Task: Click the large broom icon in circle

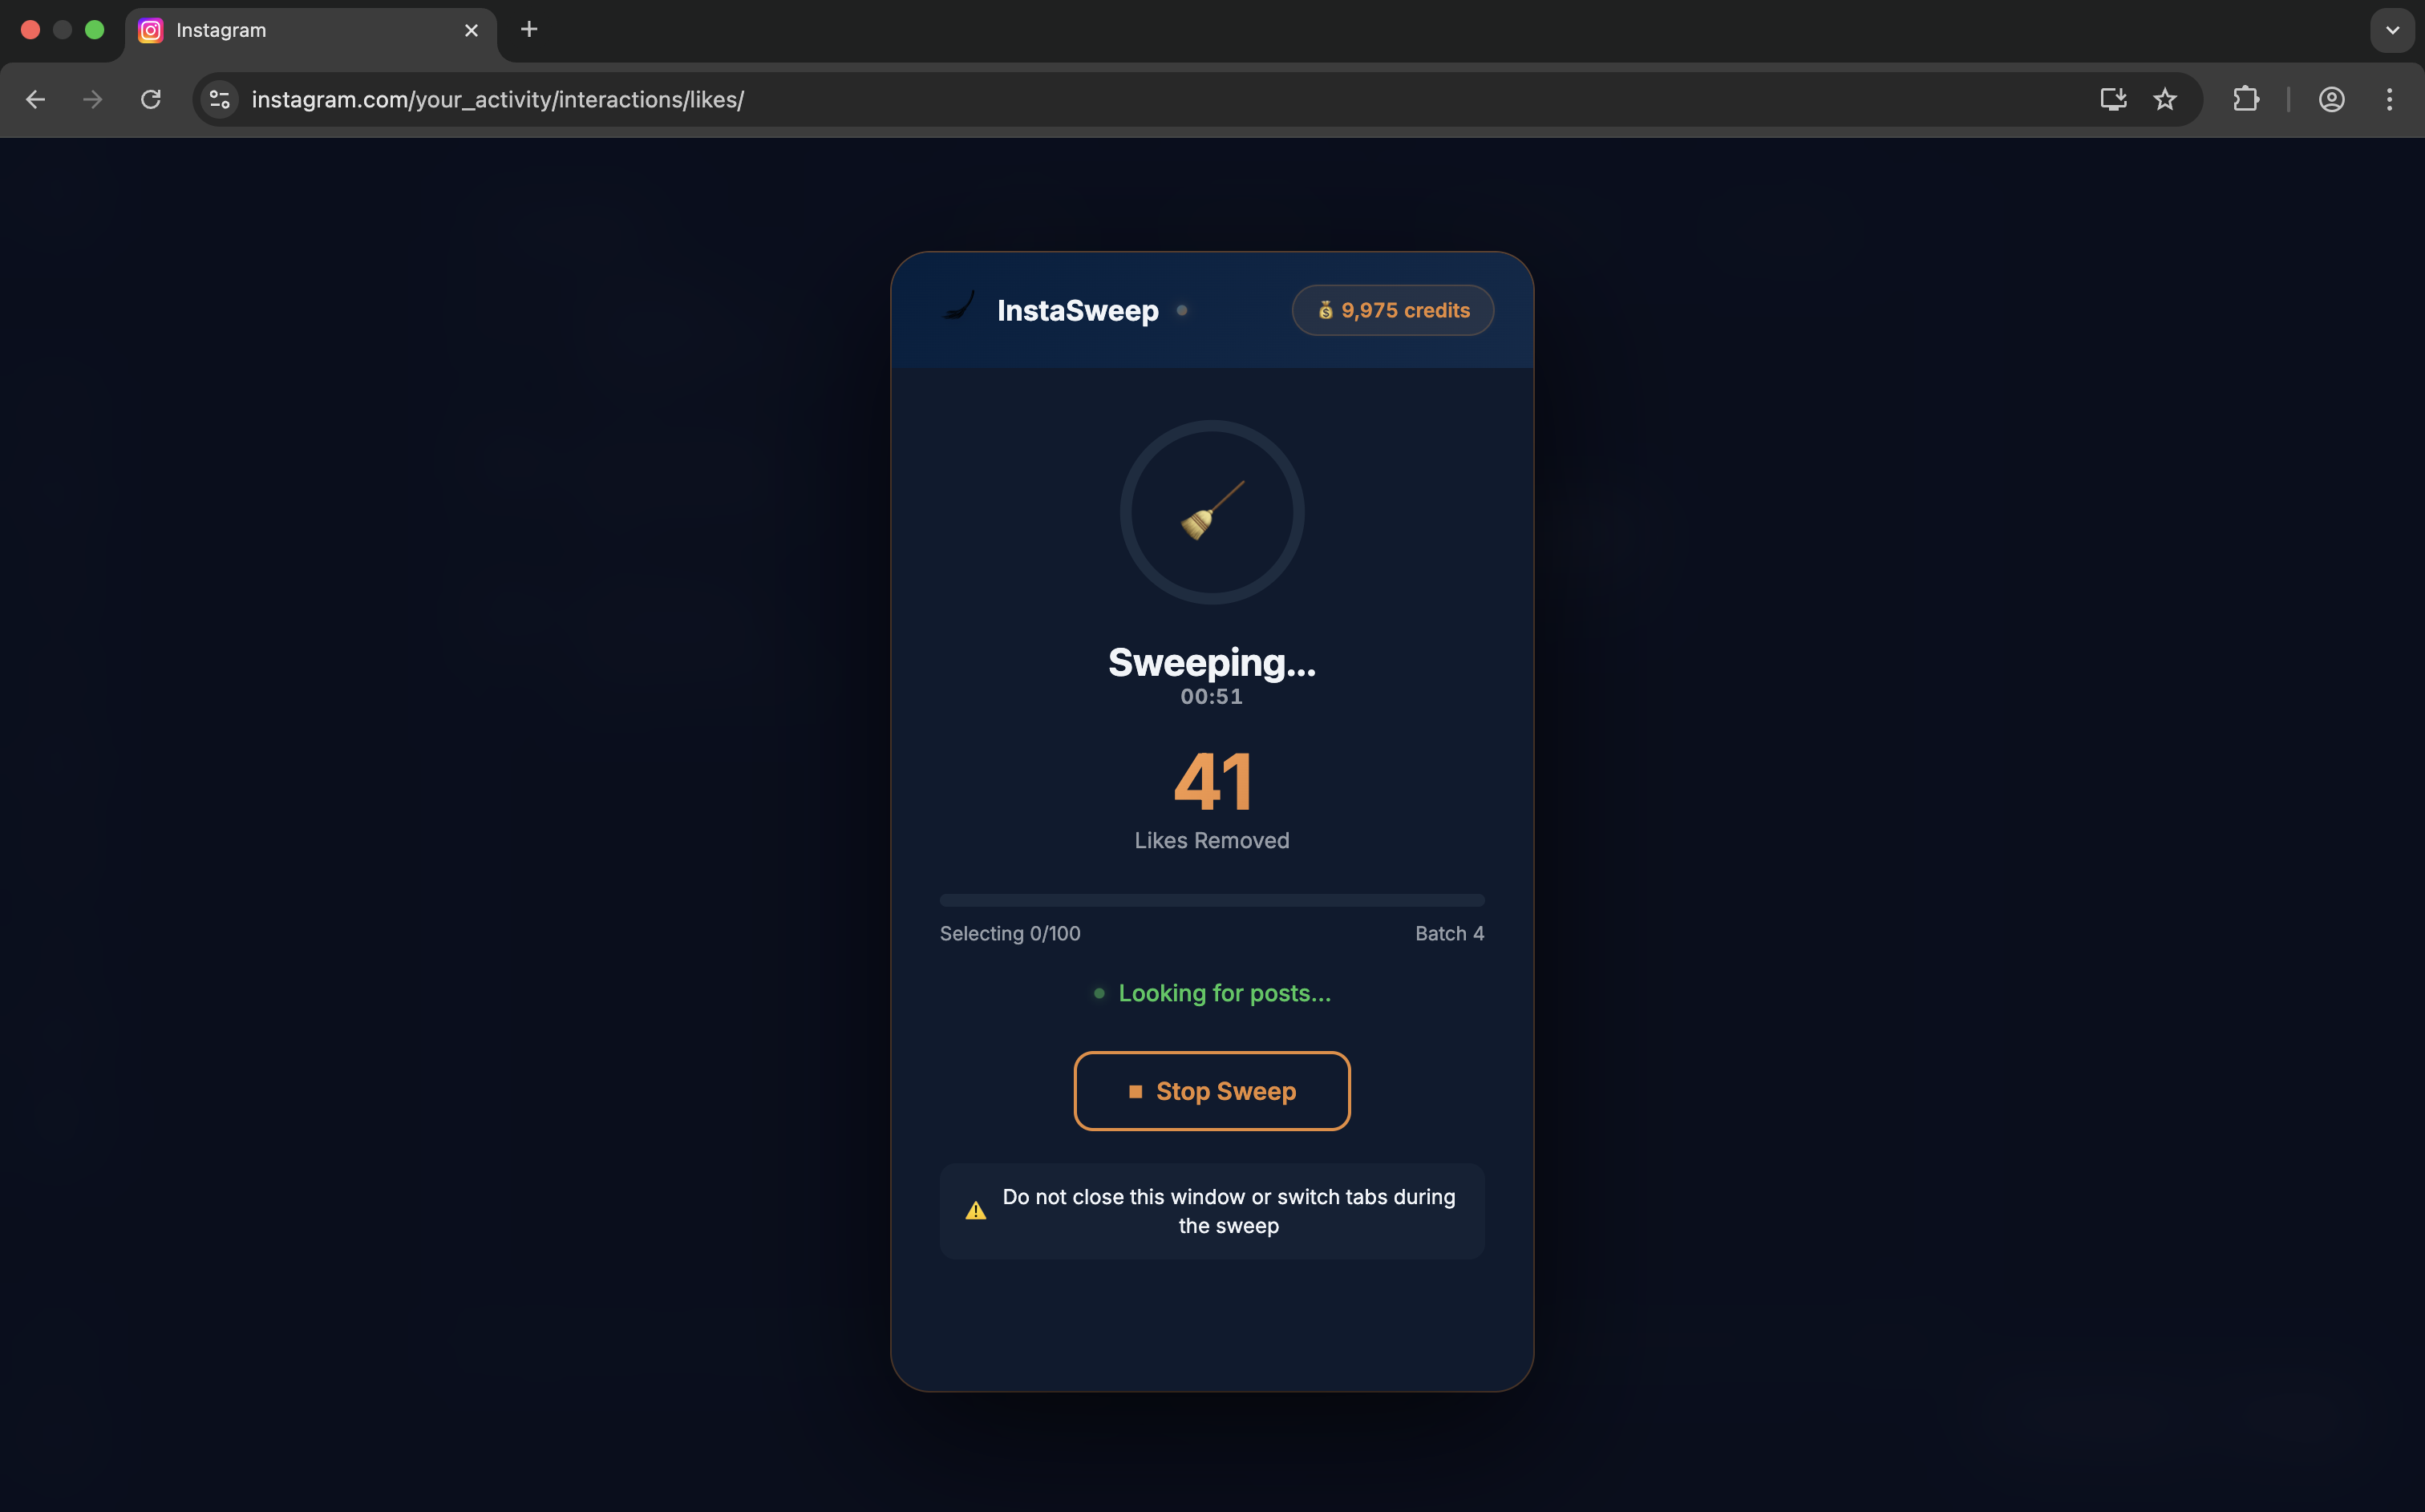Action: (x=1211, y=511)
